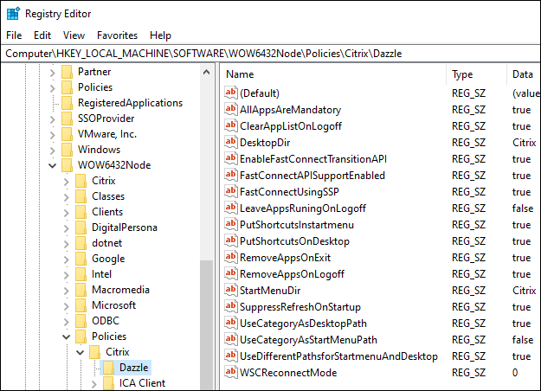Click the string icon beside WSCReconnectMode
This screenshot has height=391, width=541.
pos(231,373)
